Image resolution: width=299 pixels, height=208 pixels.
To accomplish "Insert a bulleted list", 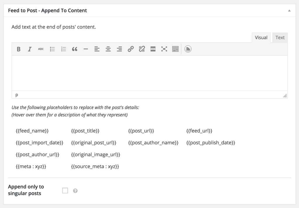I will (x=53, y=49).
